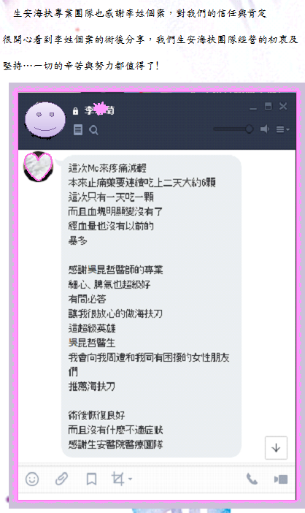Image resolution: width=305 pixels, height=513 pixels.
Task: Attach a file with paperclip icon
Action: click(61, 479)
